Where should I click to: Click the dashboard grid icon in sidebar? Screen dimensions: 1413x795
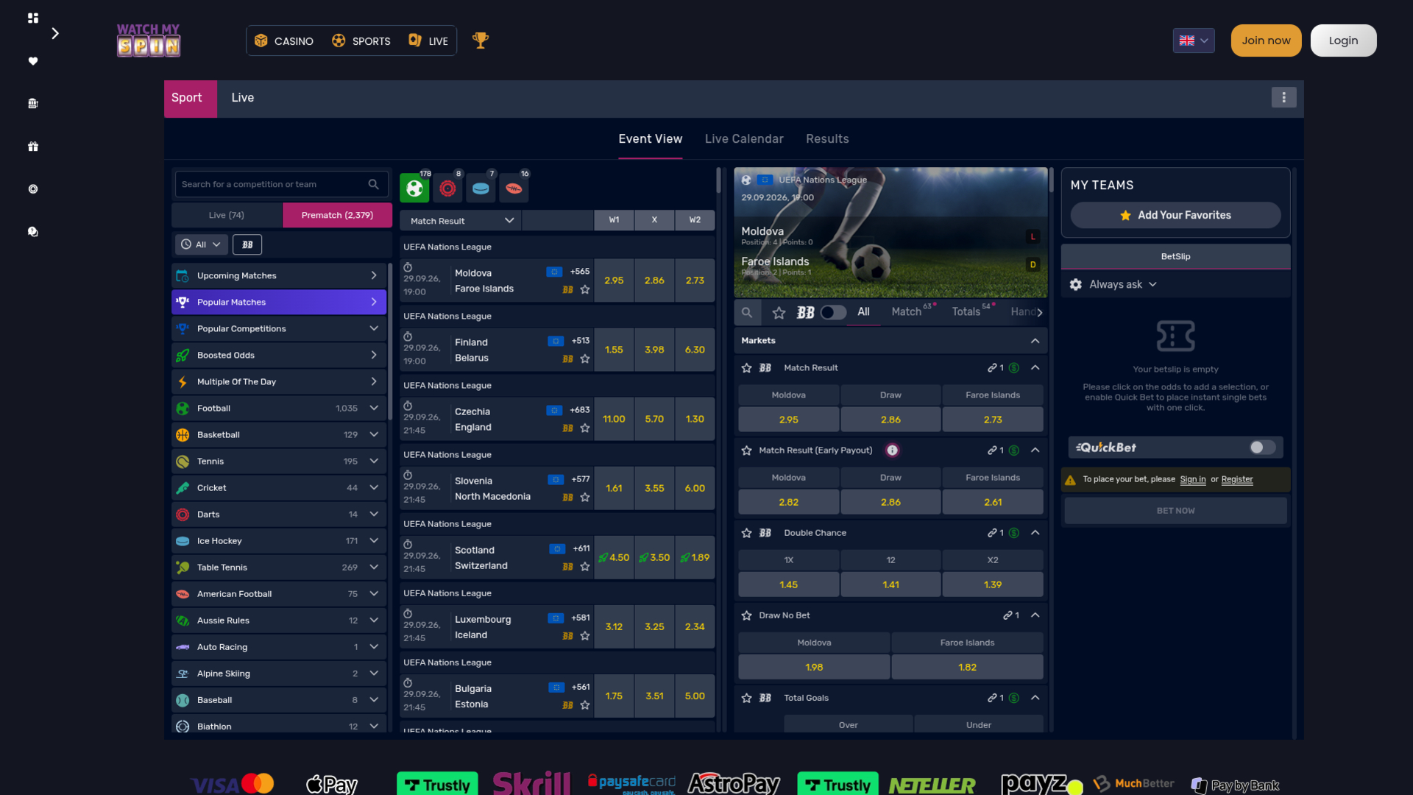33,18
